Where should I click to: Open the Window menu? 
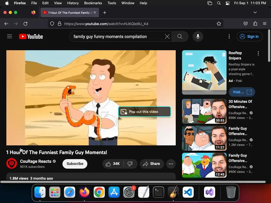tap(128, 3)
